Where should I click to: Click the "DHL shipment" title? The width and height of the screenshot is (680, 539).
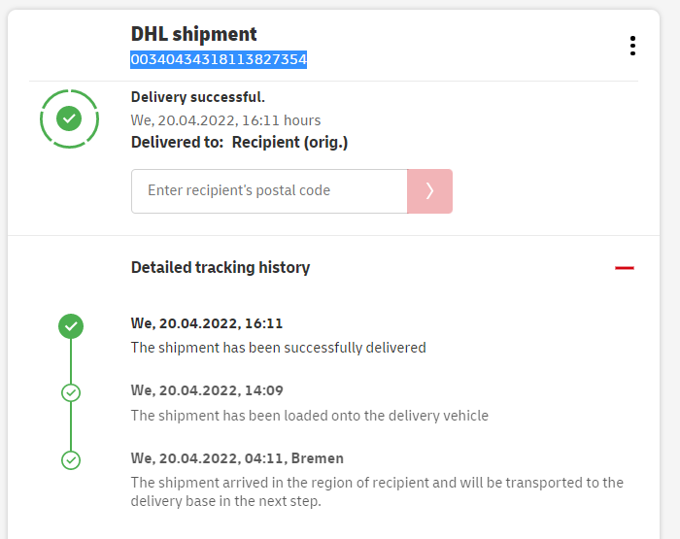[194, 34]
